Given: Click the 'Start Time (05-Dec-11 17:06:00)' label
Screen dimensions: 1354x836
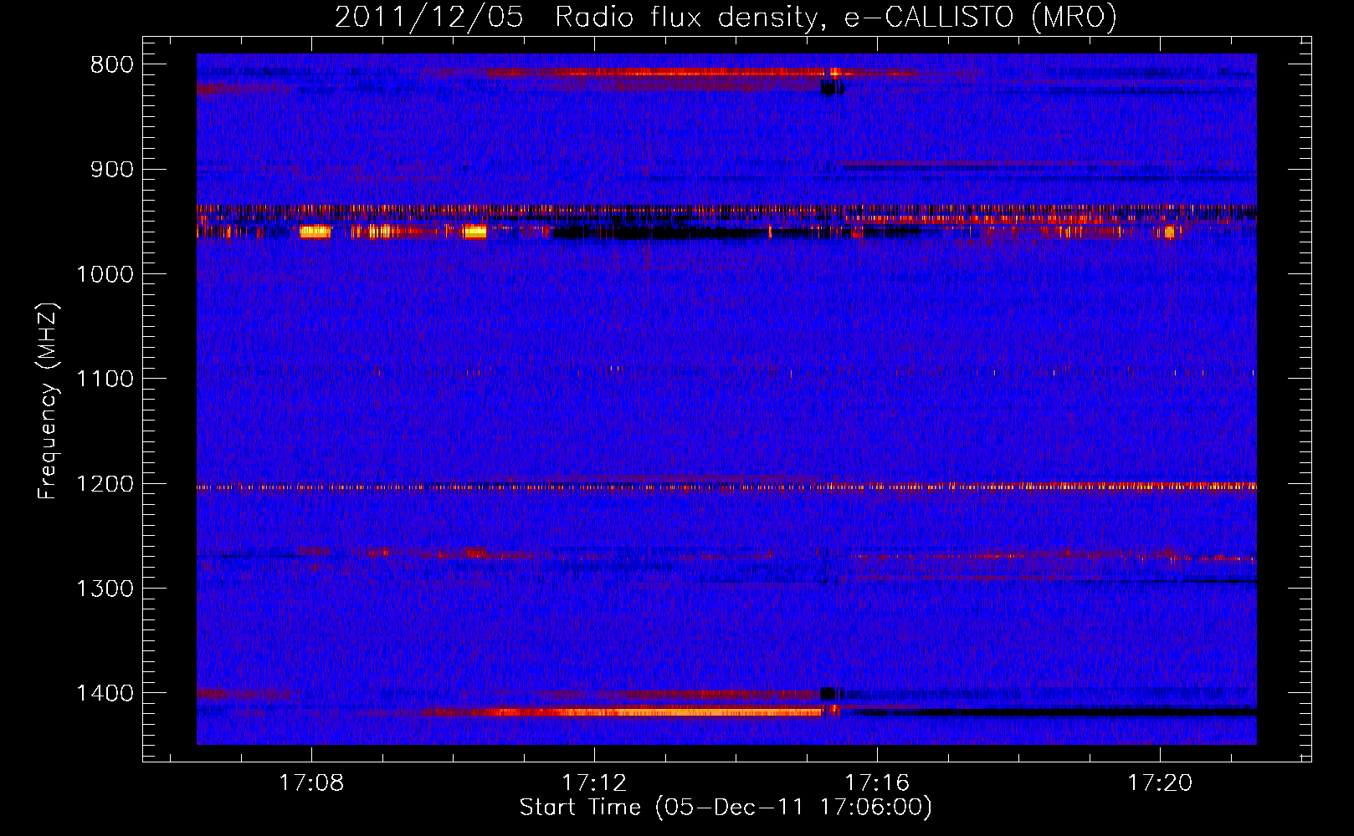Looking at the screenshot, I should click(x=726, y=808).
